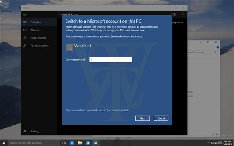
Task: Choose Send feedback in sidebar
Action: (x=39, y=38)
